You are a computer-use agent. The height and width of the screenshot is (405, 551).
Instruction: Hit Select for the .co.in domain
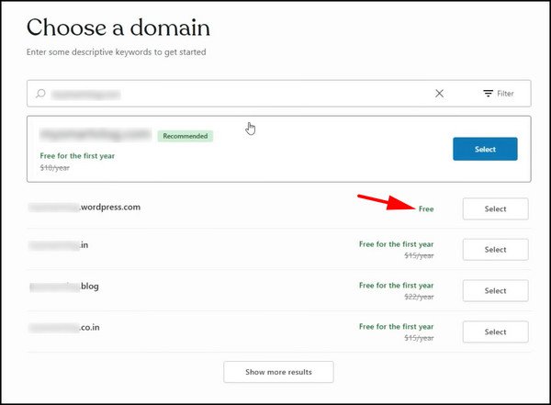pos(495,332)
